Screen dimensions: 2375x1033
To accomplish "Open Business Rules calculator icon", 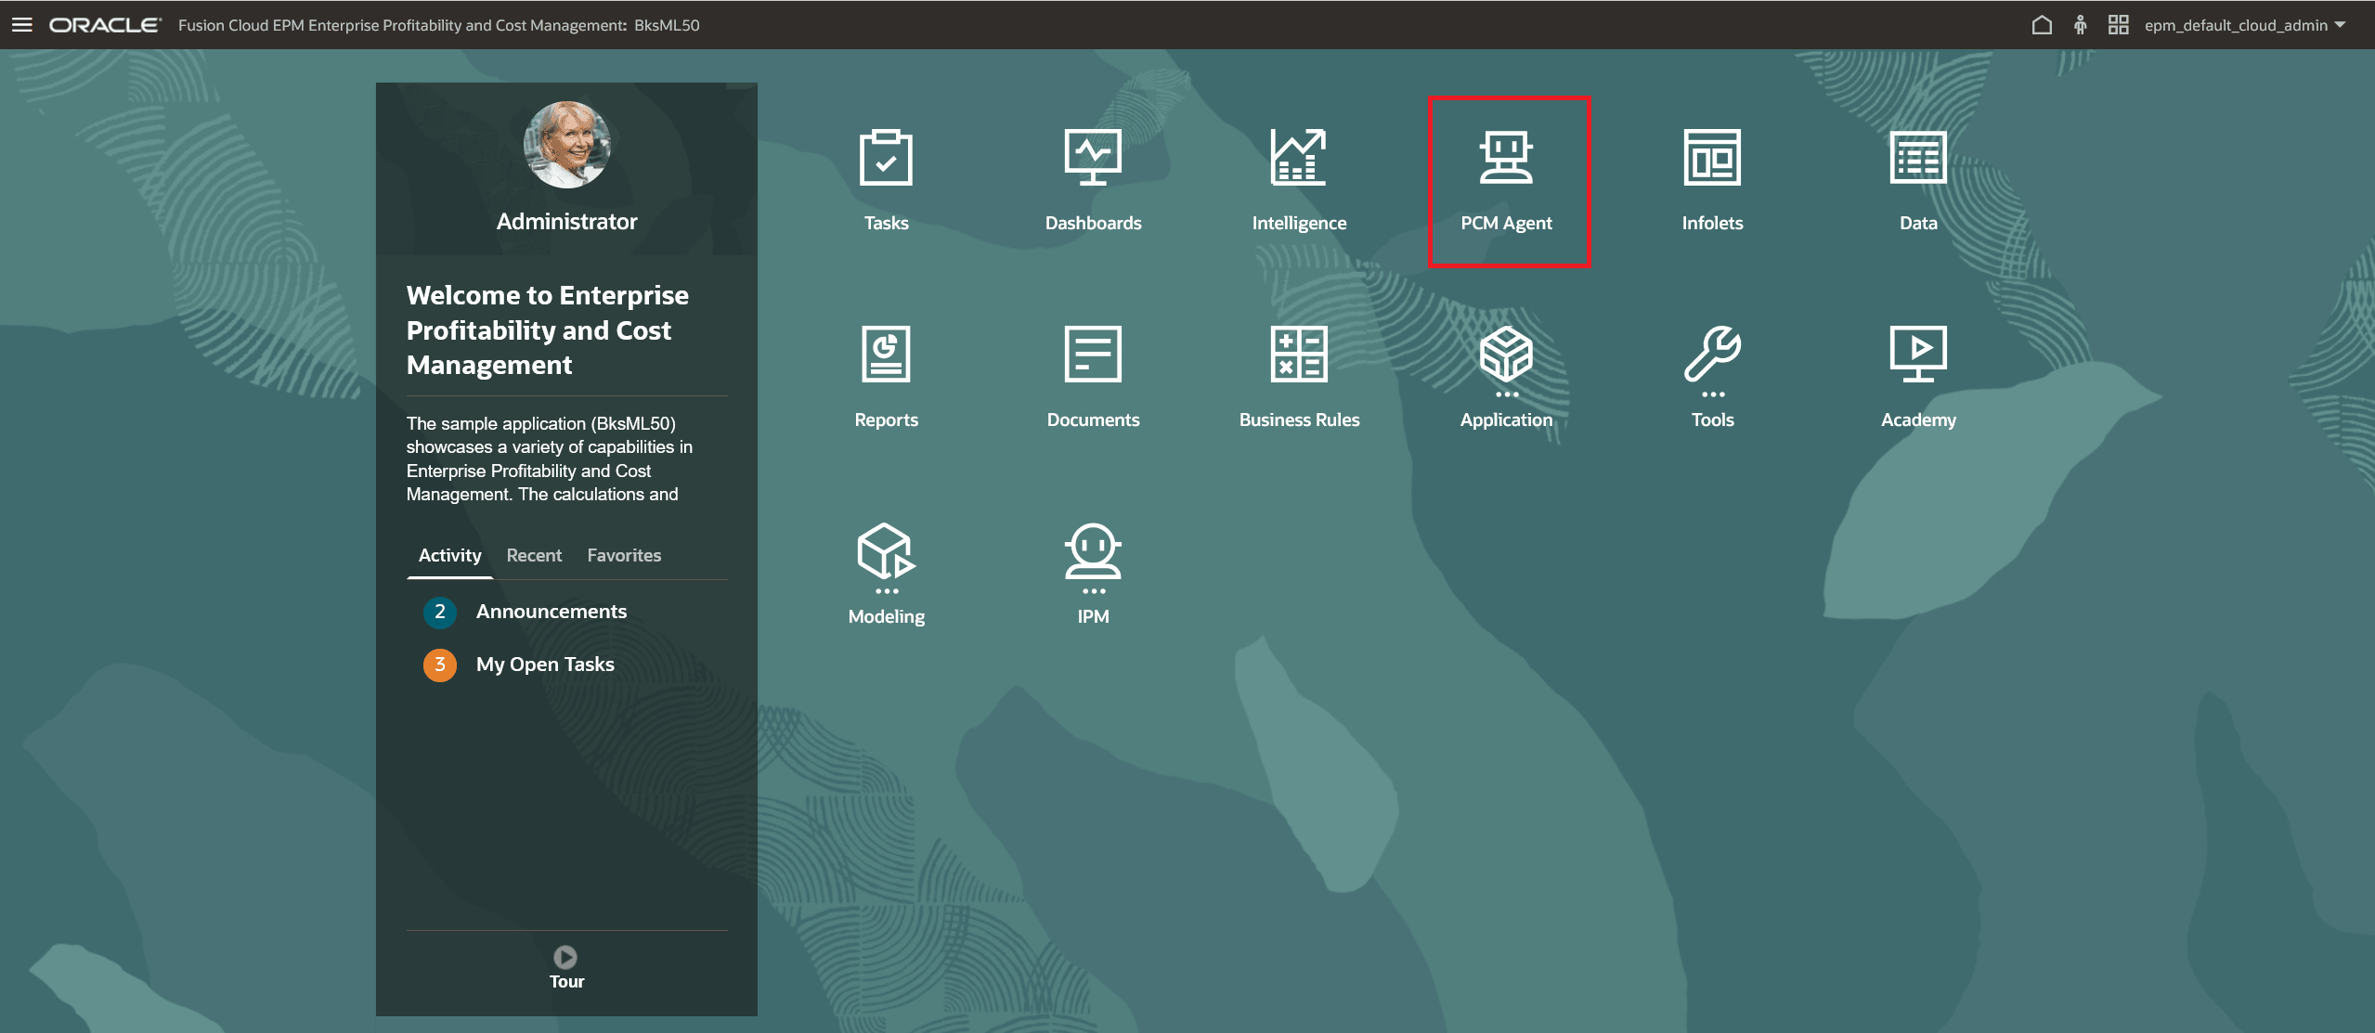I will tap(1299, 355).
